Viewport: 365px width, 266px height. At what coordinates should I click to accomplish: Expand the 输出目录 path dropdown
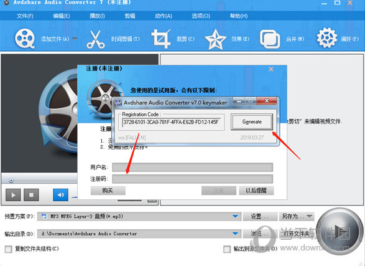235,234
